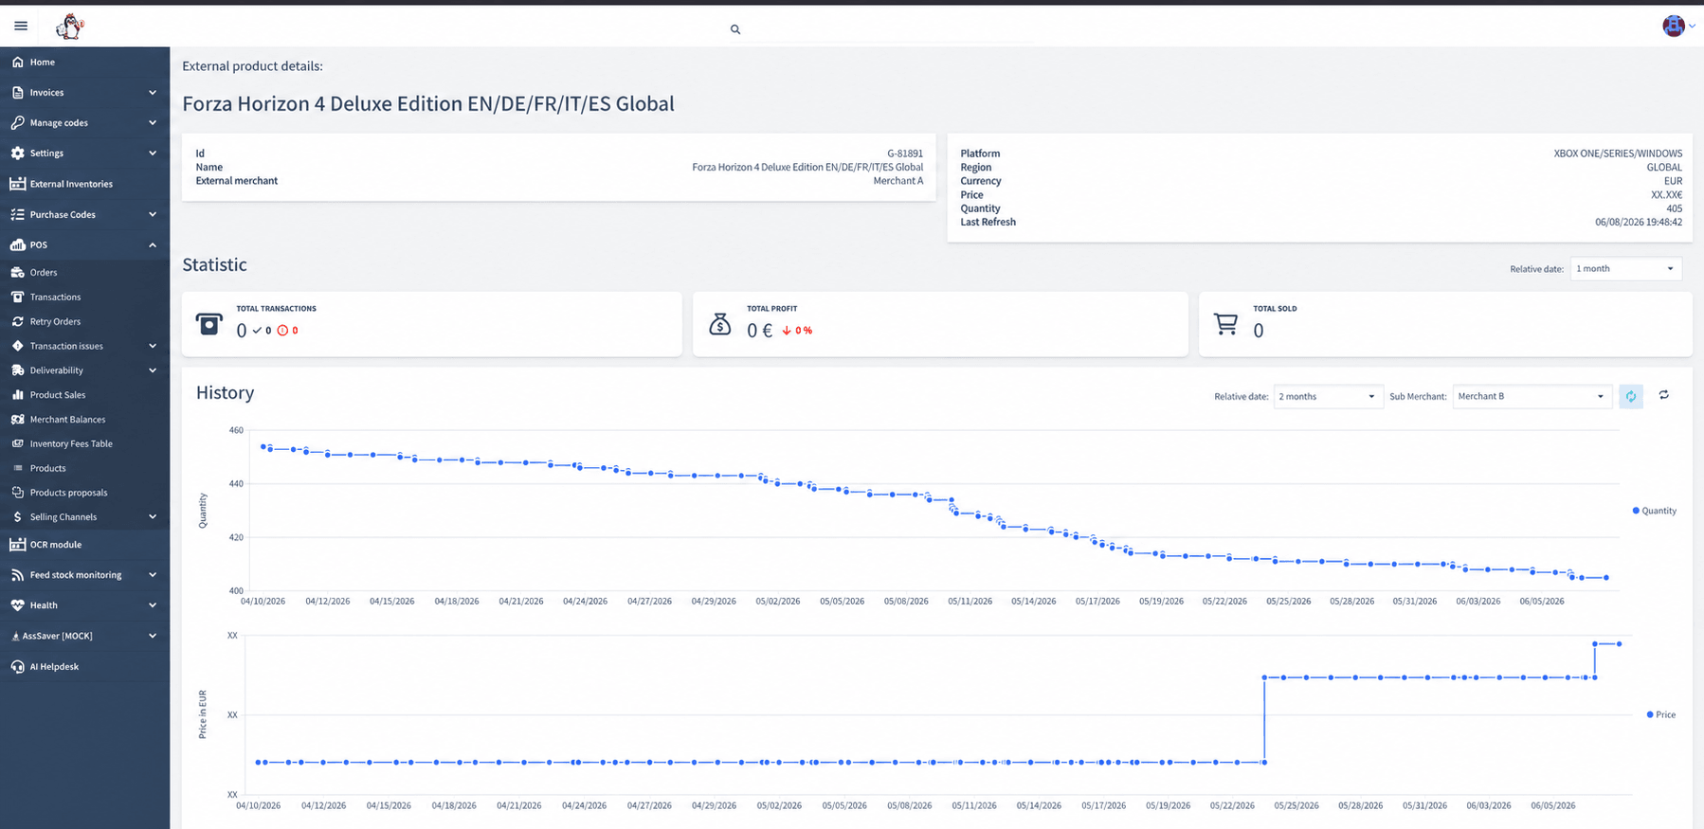1704x829 pixels.
Task: Click the Total Transactions statistic card
Action: click(432, 324)
